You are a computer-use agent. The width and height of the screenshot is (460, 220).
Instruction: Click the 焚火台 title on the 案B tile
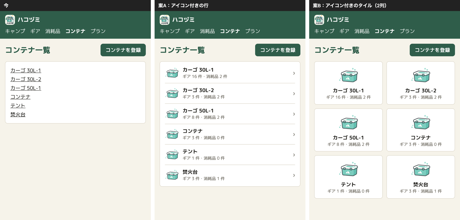click(x=421, y=184)
